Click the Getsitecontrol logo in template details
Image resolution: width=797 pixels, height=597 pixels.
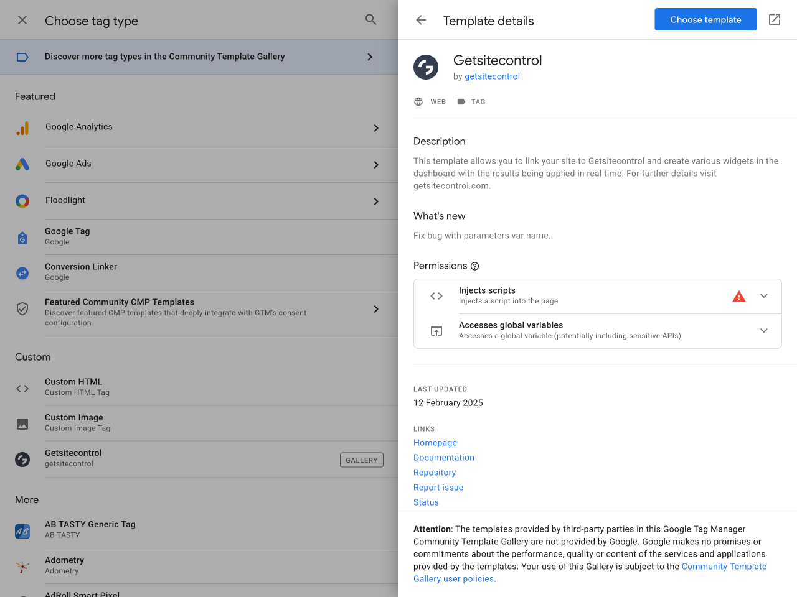(x=426, y=67)
